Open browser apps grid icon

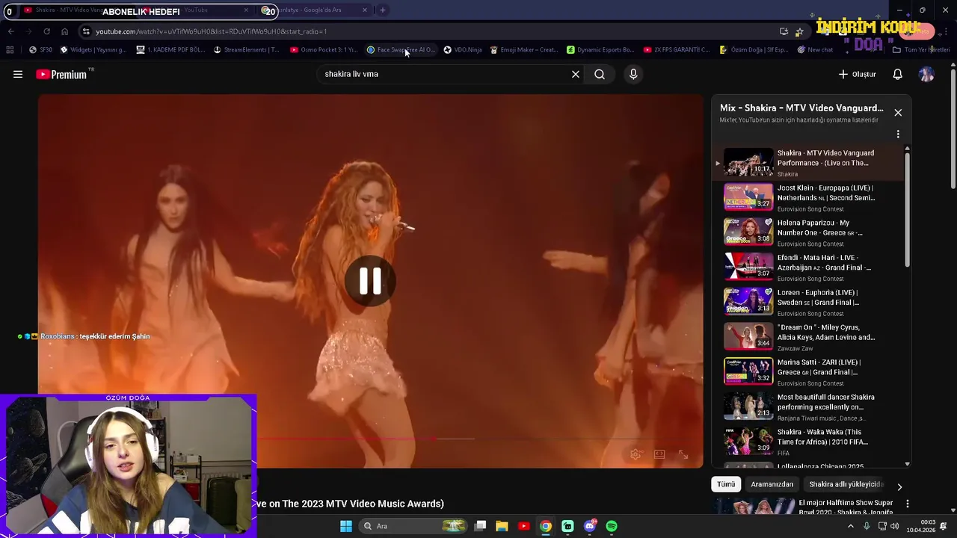click(x=10, y=50)
